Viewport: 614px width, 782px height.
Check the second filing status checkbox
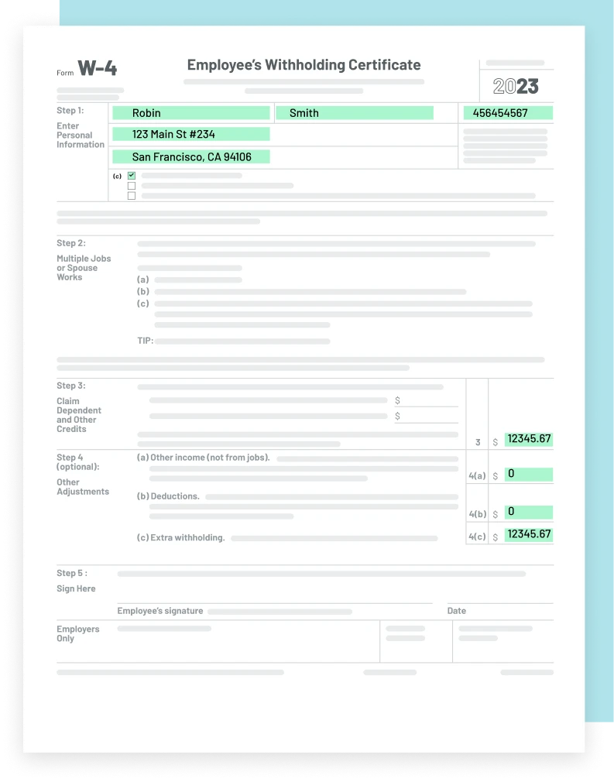132,186
